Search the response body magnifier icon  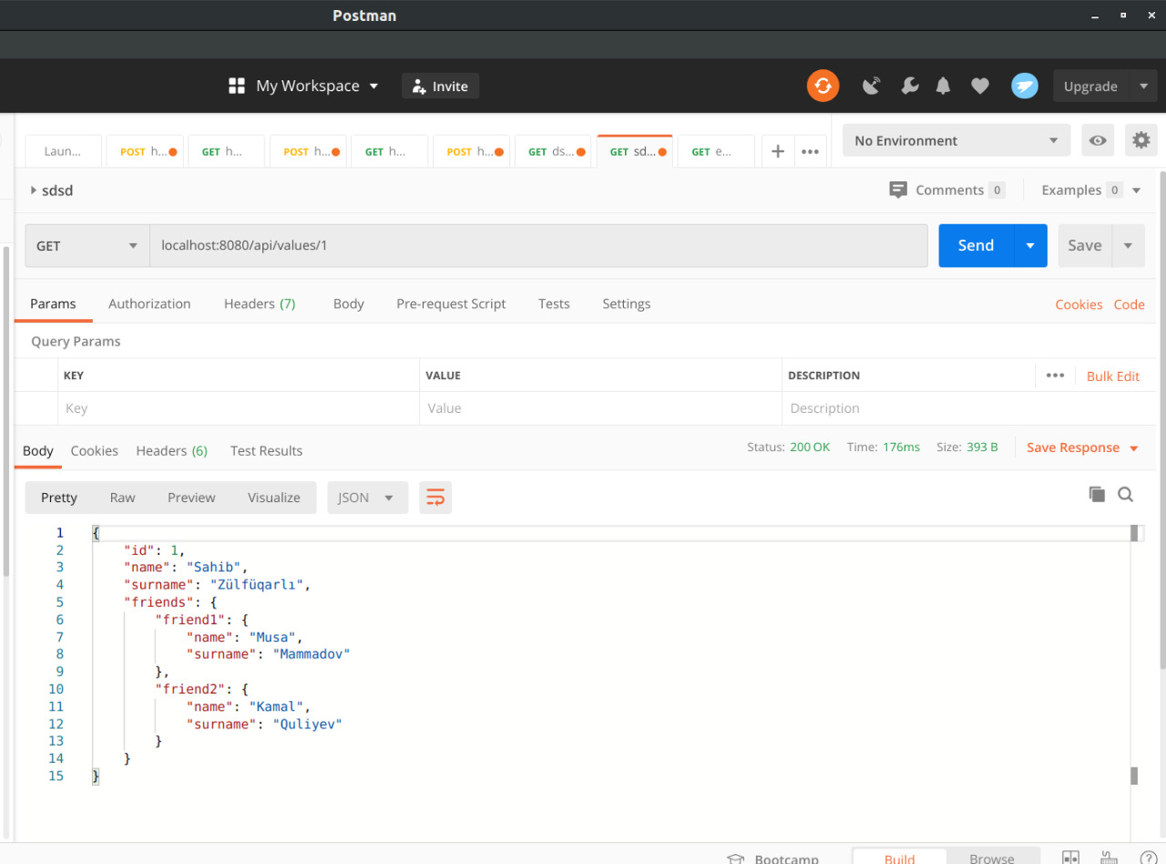pos(1126,494)
